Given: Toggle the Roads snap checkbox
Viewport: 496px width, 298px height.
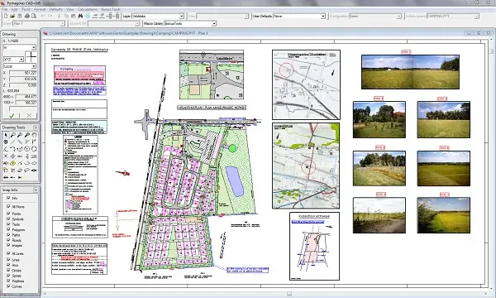Looking at the screenshot, I should (x=8, y=240).
